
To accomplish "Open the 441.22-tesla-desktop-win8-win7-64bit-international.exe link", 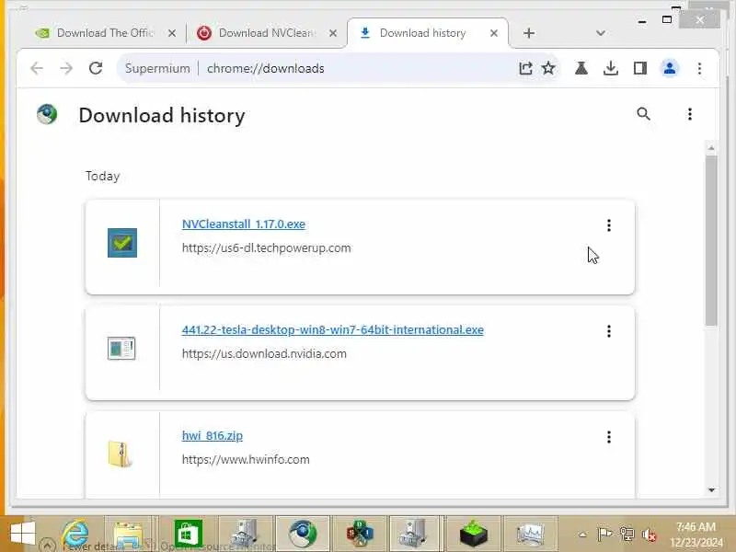I will (x=333, y=330).
